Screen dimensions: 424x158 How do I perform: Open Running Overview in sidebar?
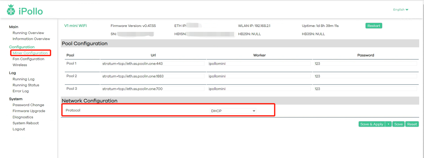28,33
